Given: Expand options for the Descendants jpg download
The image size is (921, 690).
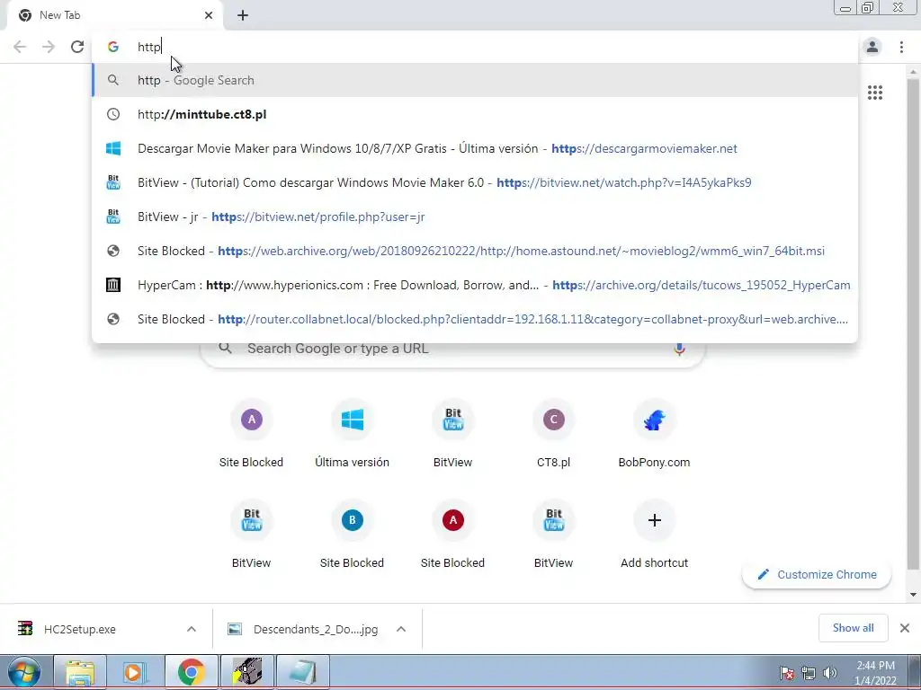Looking at the screenshot, I should coord(401,629).
